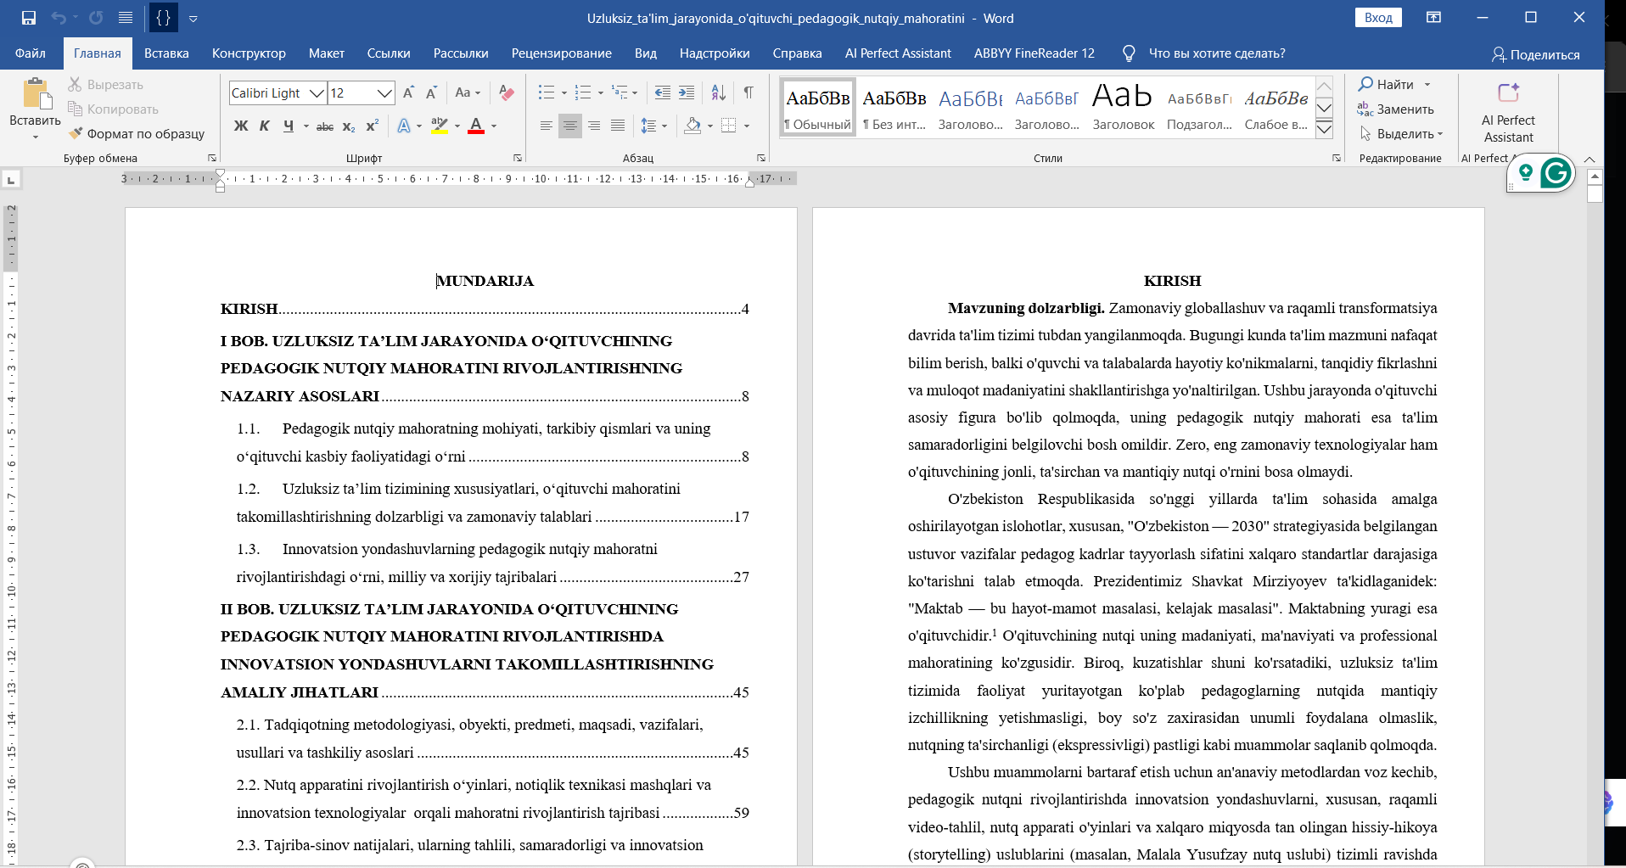Toggle bold formatting (Ж)
The image size is (1626, 868).
tap(241, 126)
